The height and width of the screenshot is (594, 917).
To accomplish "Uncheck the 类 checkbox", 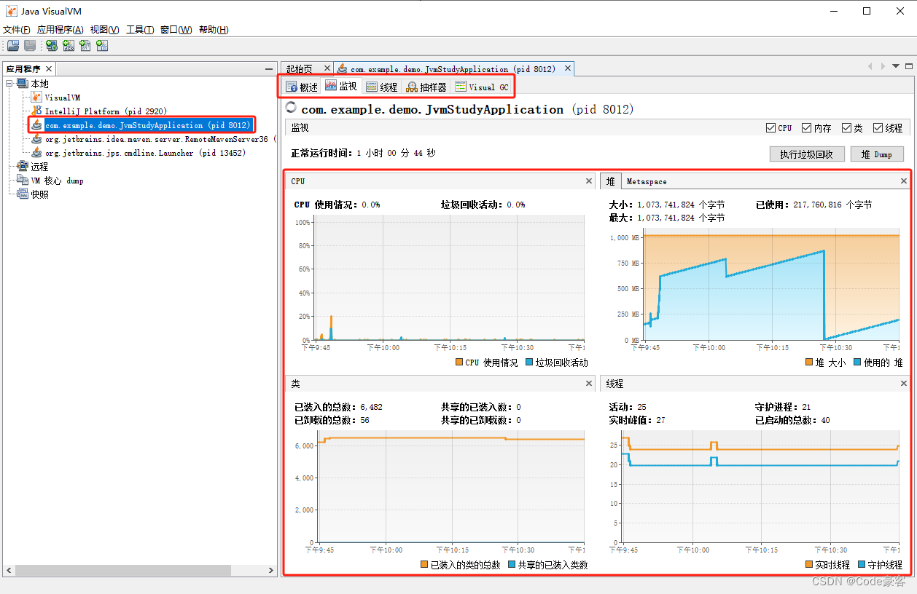I will tap(846, 128).
